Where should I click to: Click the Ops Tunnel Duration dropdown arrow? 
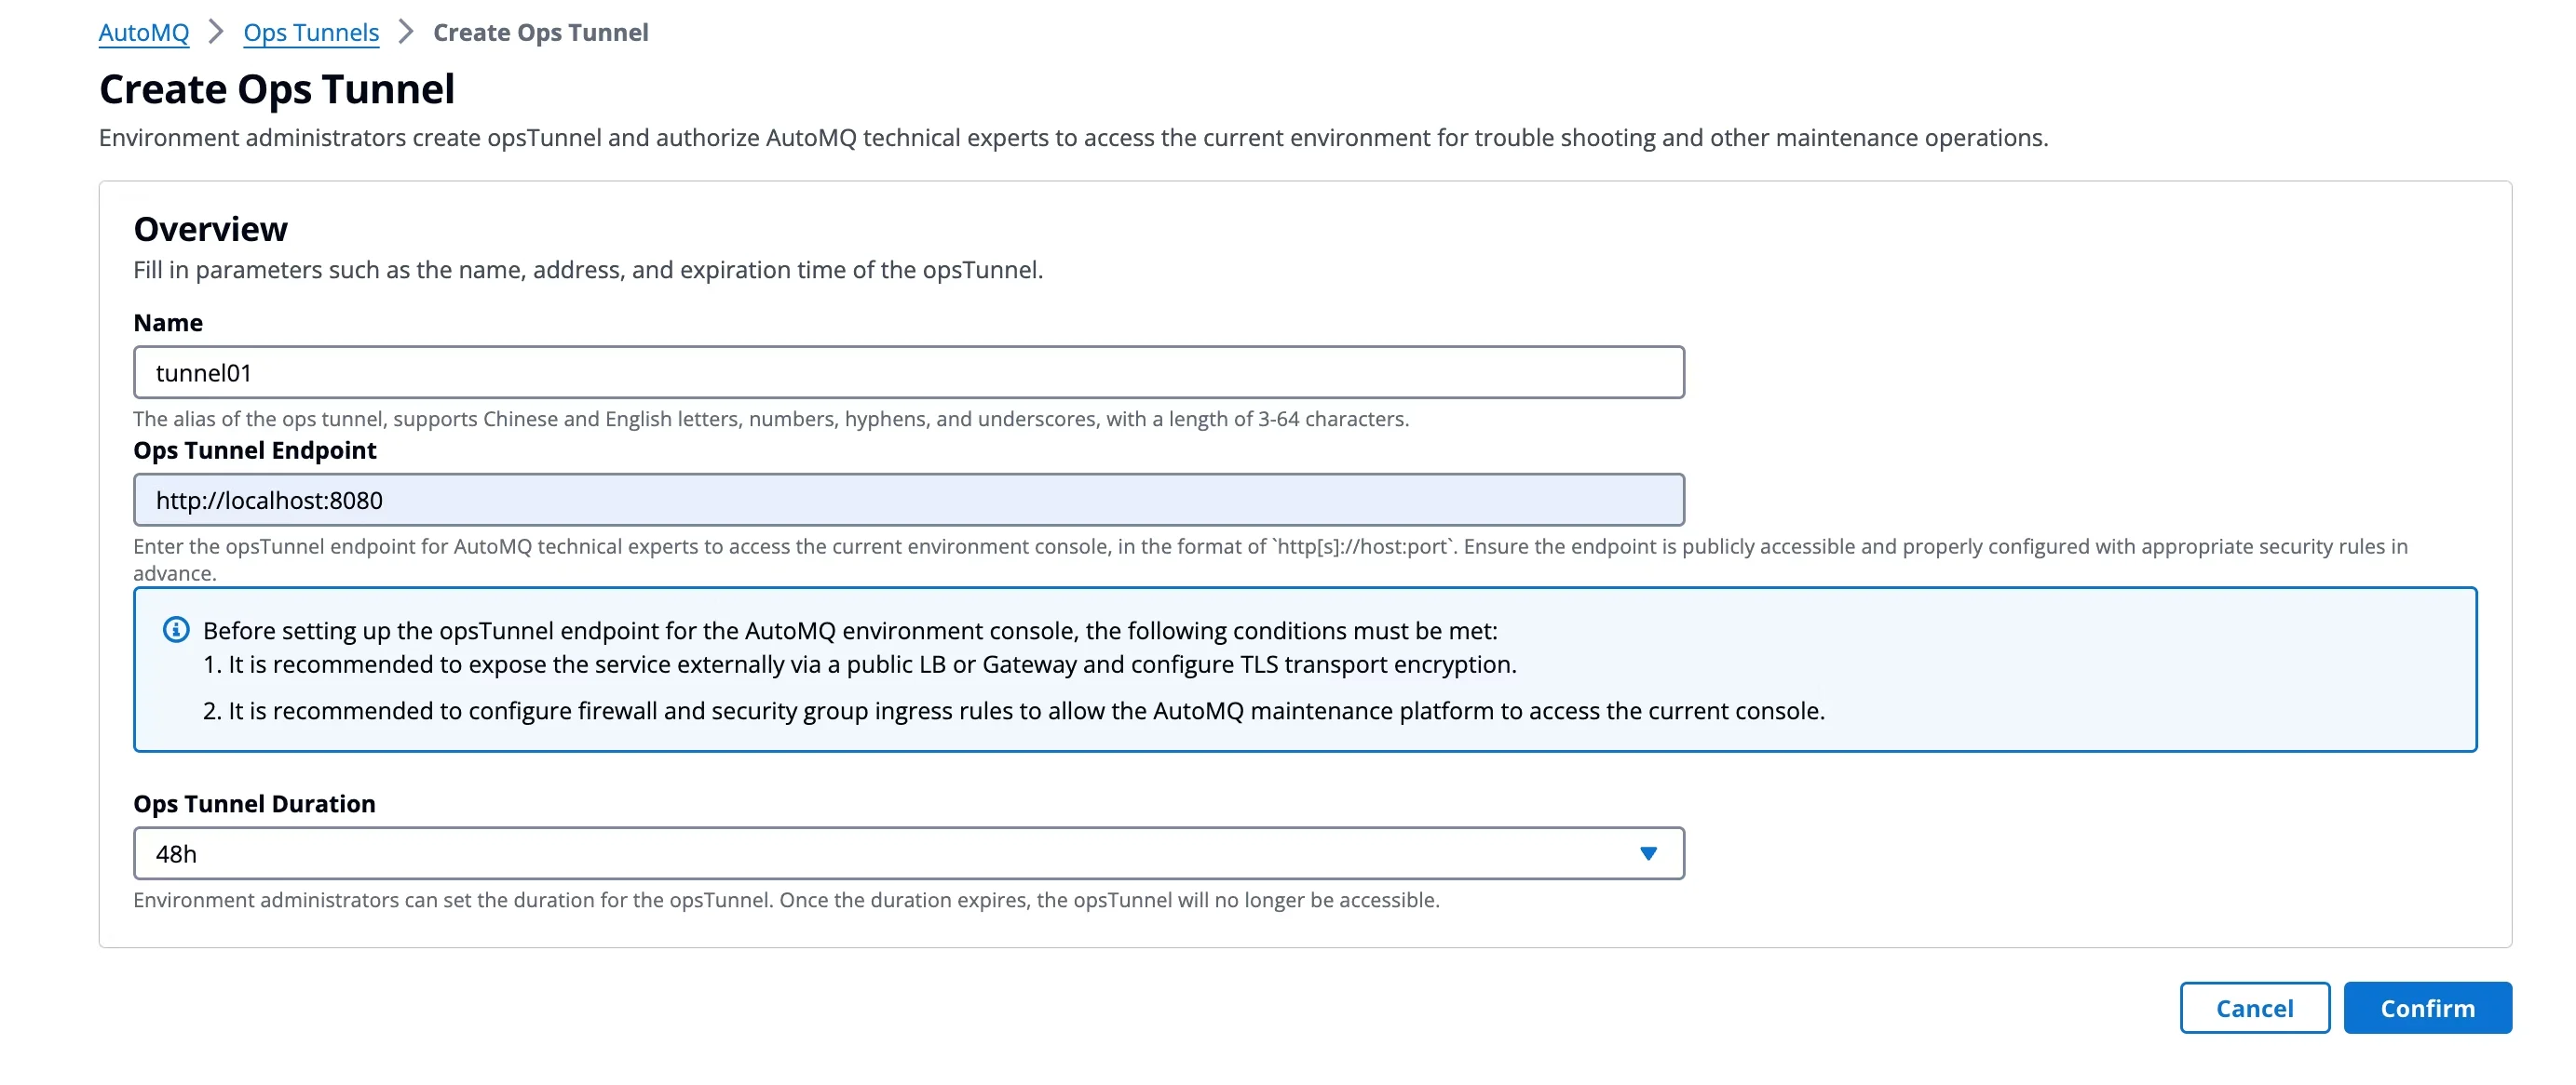(x=1648, y=853)
